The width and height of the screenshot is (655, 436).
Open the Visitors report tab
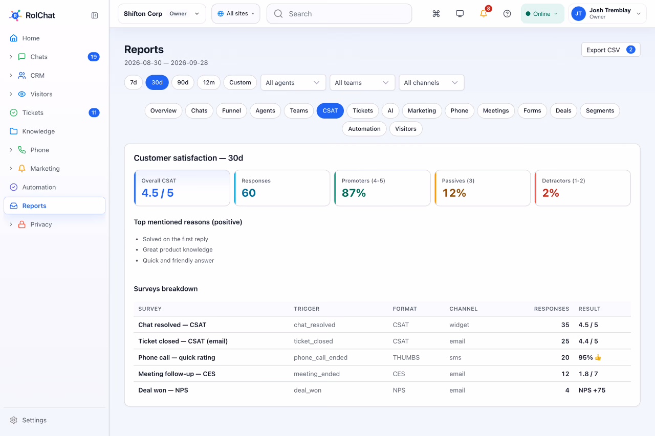406,129
